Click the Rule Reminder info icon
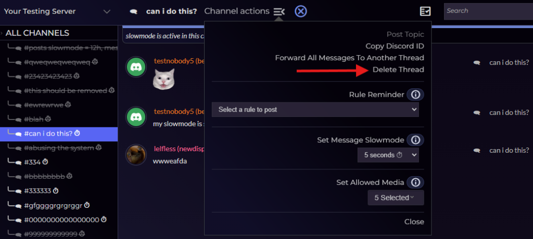This screenshot has width=533, height=239. (x=415, y=95)
